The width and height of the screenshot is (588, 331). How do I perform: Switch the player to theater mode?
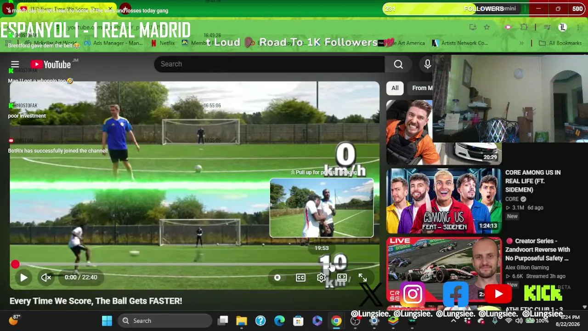tap(342, 278)
